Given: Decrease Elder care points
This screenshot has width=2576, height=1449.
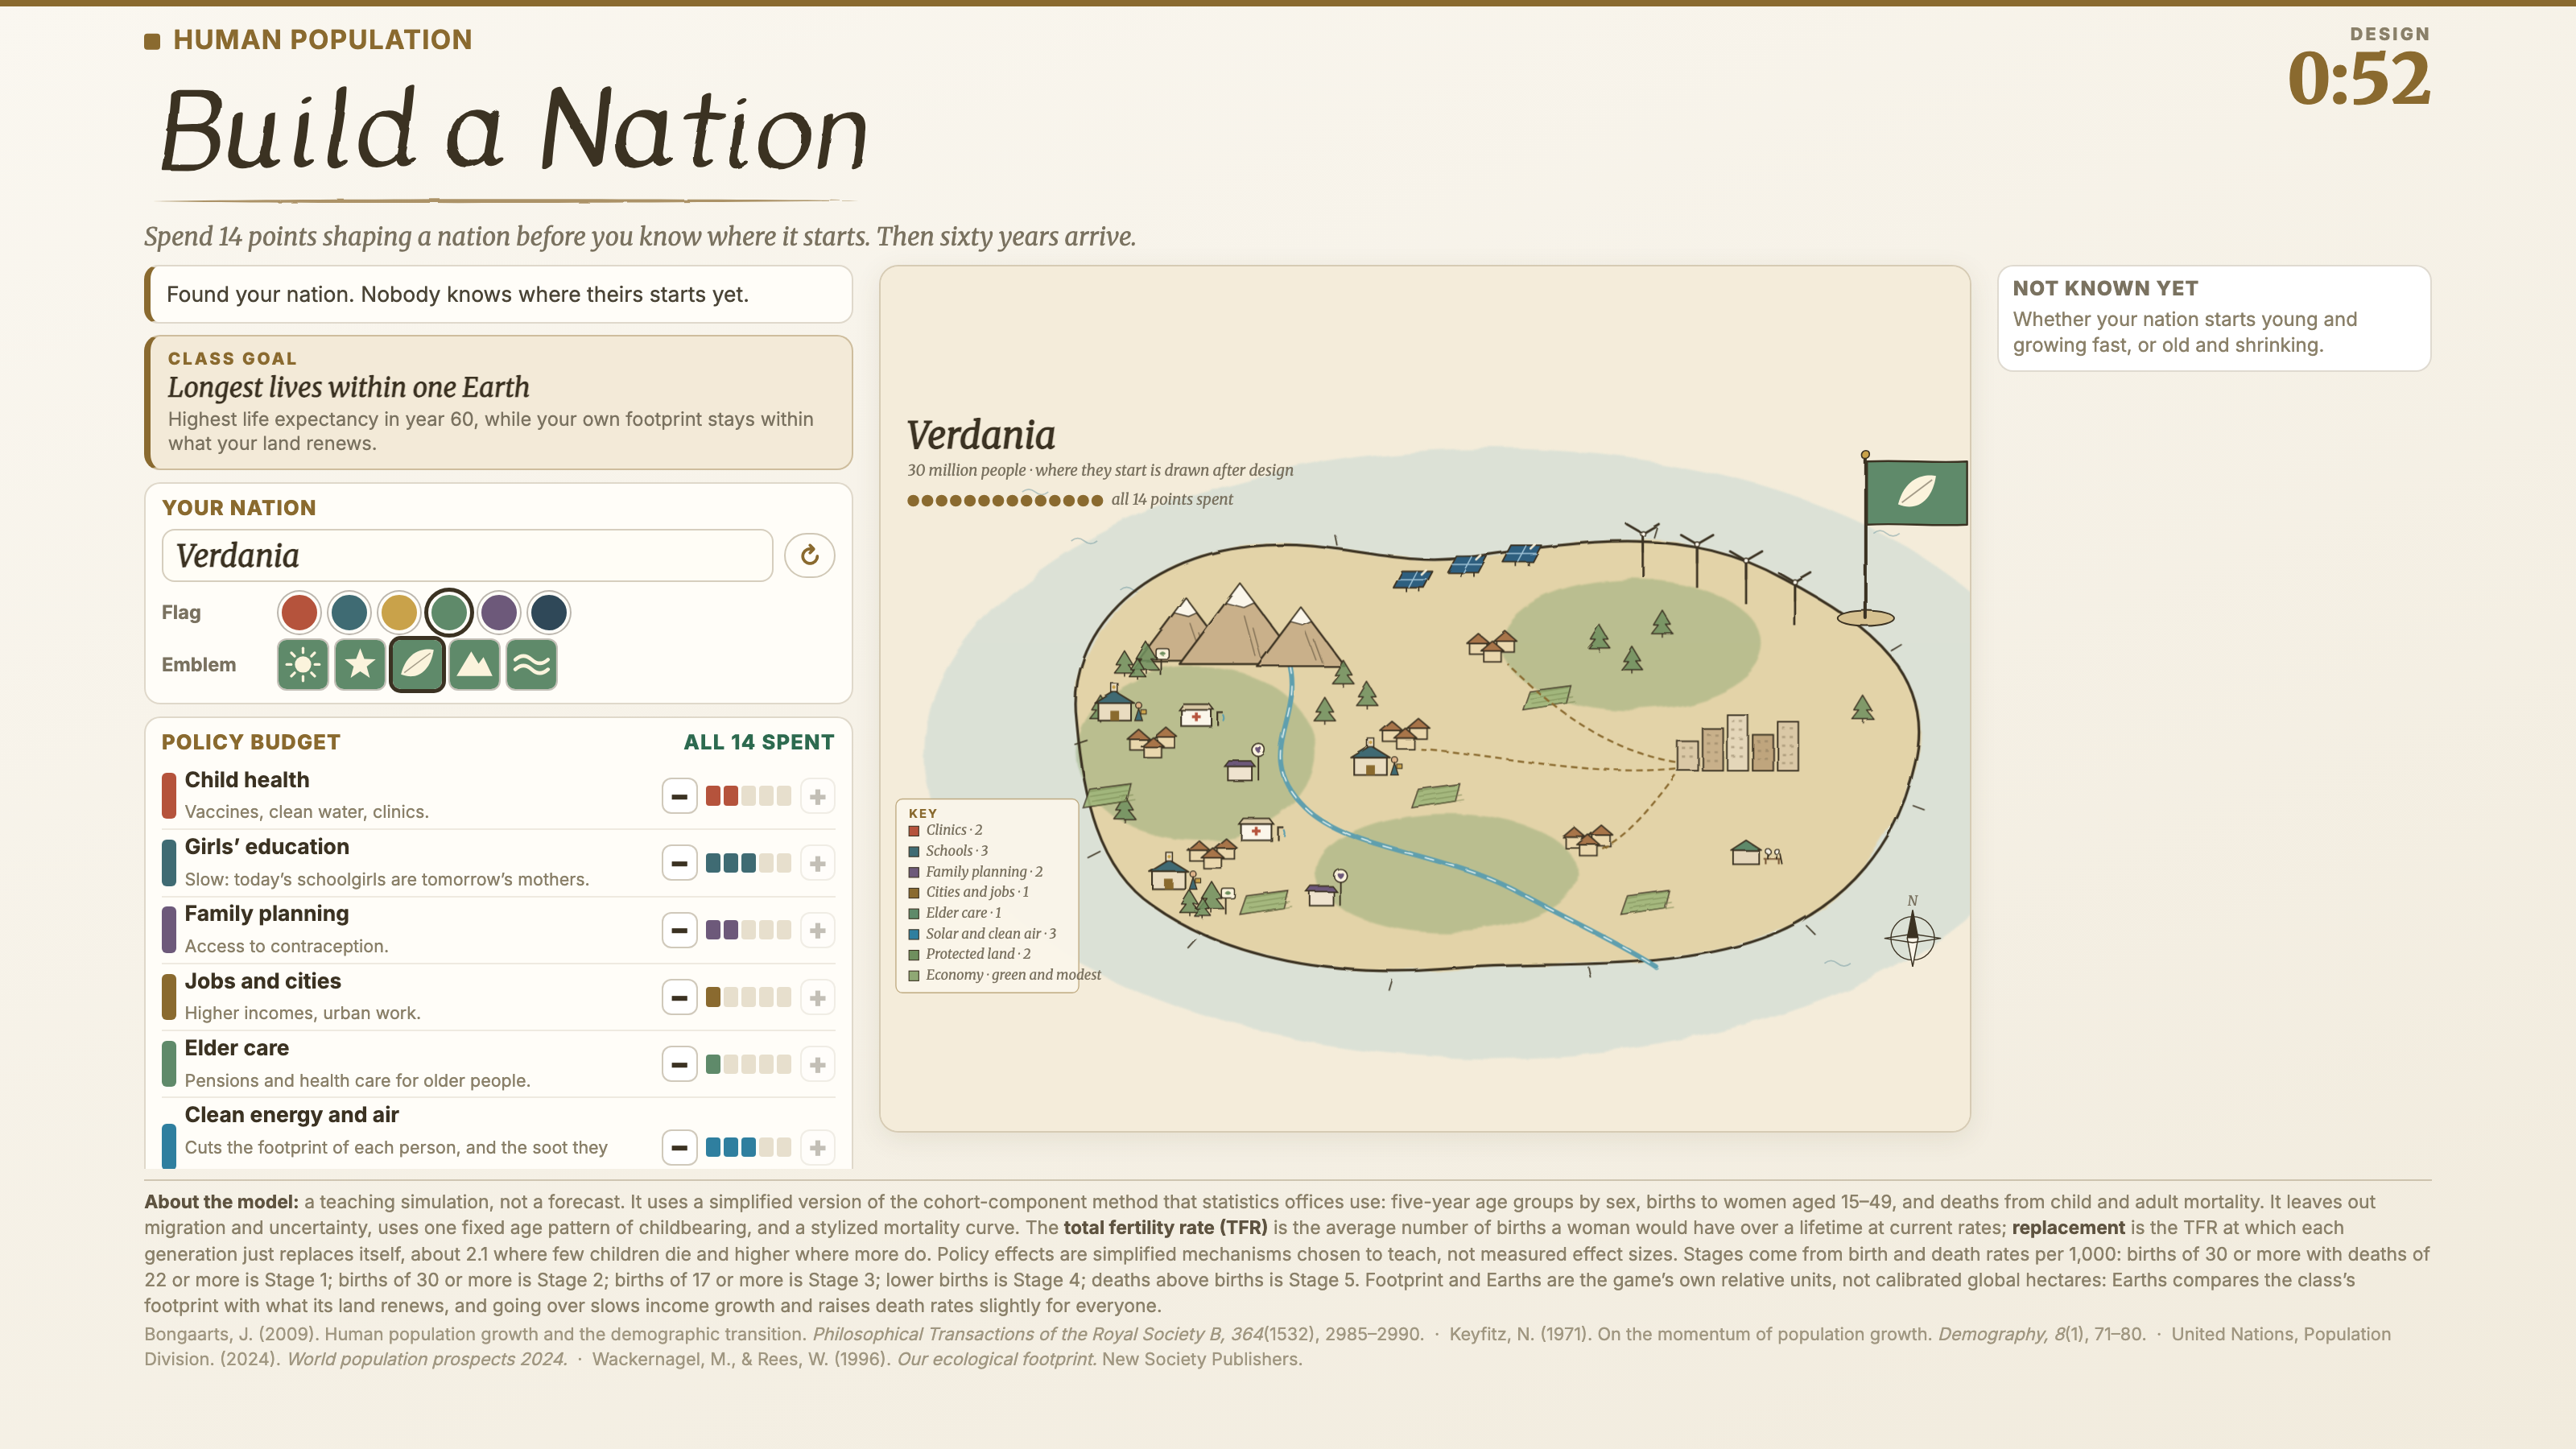Looking at the screenshot, I should coord(679,1064).
